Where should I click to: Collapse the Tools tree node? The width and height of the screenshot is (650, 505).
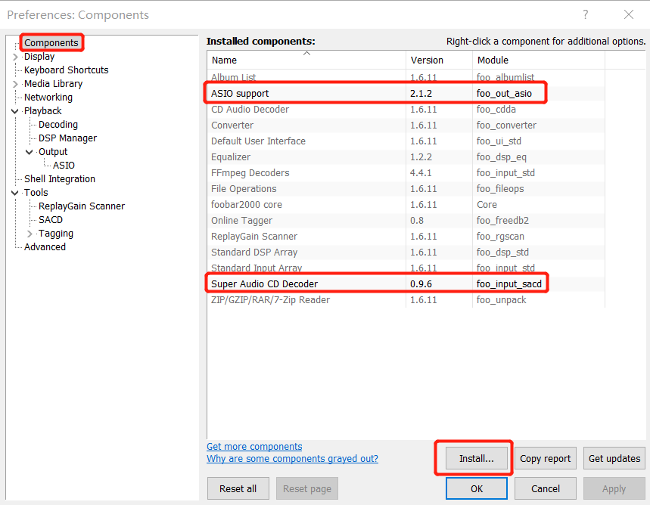(15, 193)
